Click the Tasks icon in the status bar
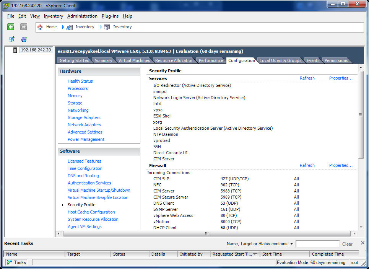The width and height of the screenshot is (369, 269). (x=10, y=262)
